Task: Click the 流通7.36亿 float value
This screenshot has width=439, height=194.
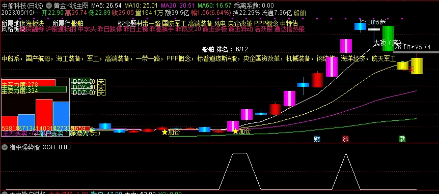Action: 277,13
